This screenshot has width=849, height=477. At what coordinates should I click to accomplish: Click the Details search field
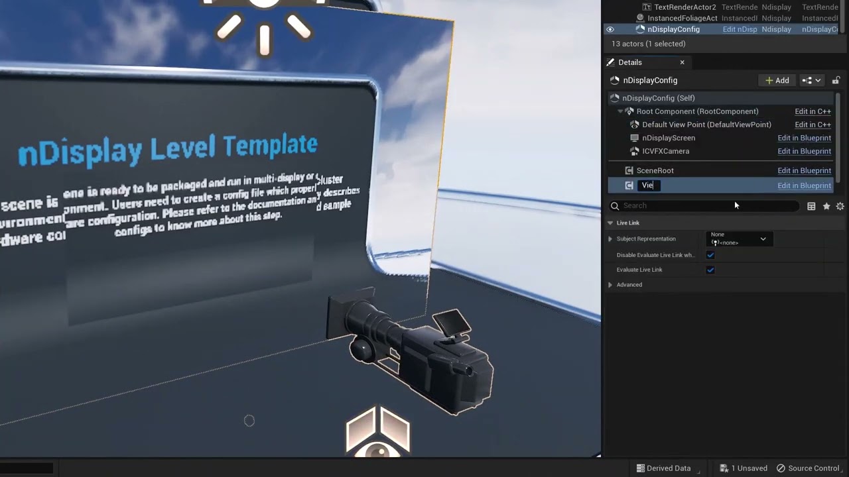(703, 206)
